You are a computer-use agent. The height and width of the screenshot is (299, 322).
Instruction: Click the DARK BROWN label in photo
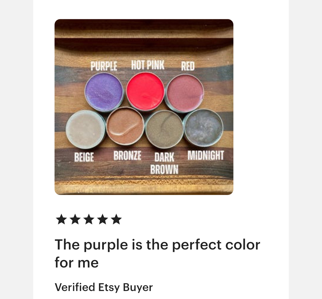click(x=164, y=163)
